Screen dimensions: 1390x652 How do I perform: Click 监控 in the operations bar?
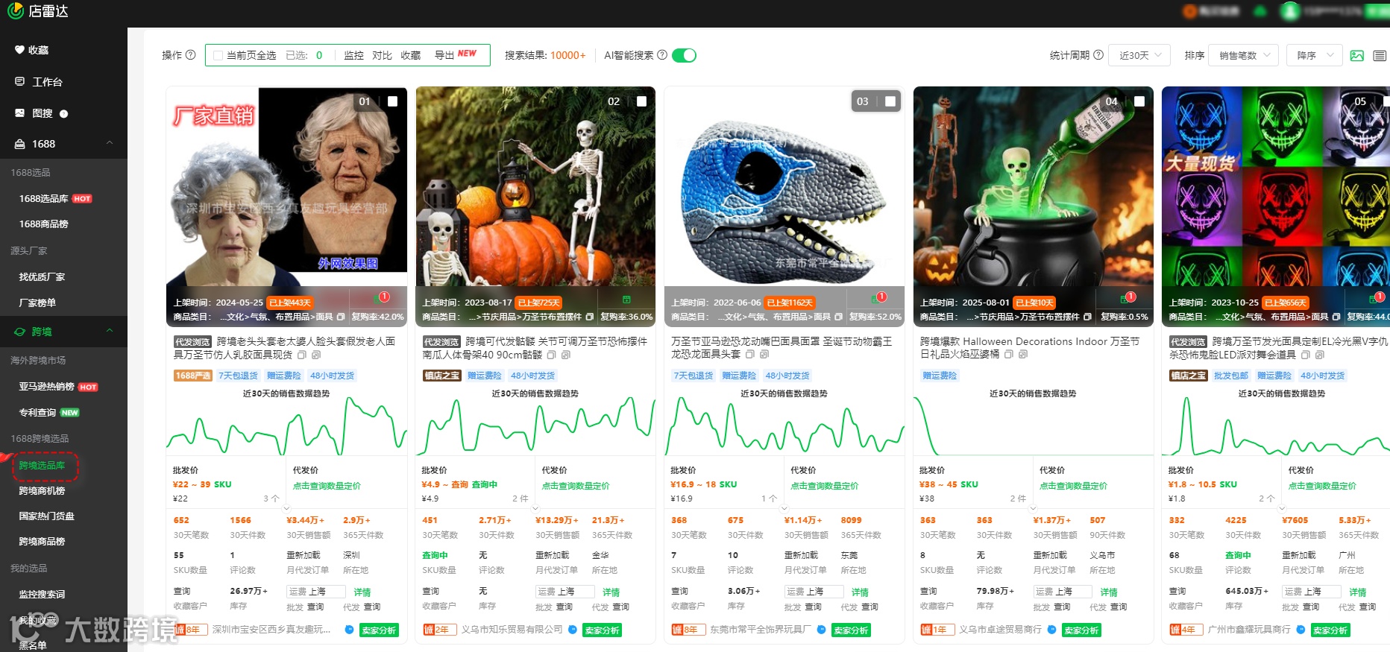point(353,55)
